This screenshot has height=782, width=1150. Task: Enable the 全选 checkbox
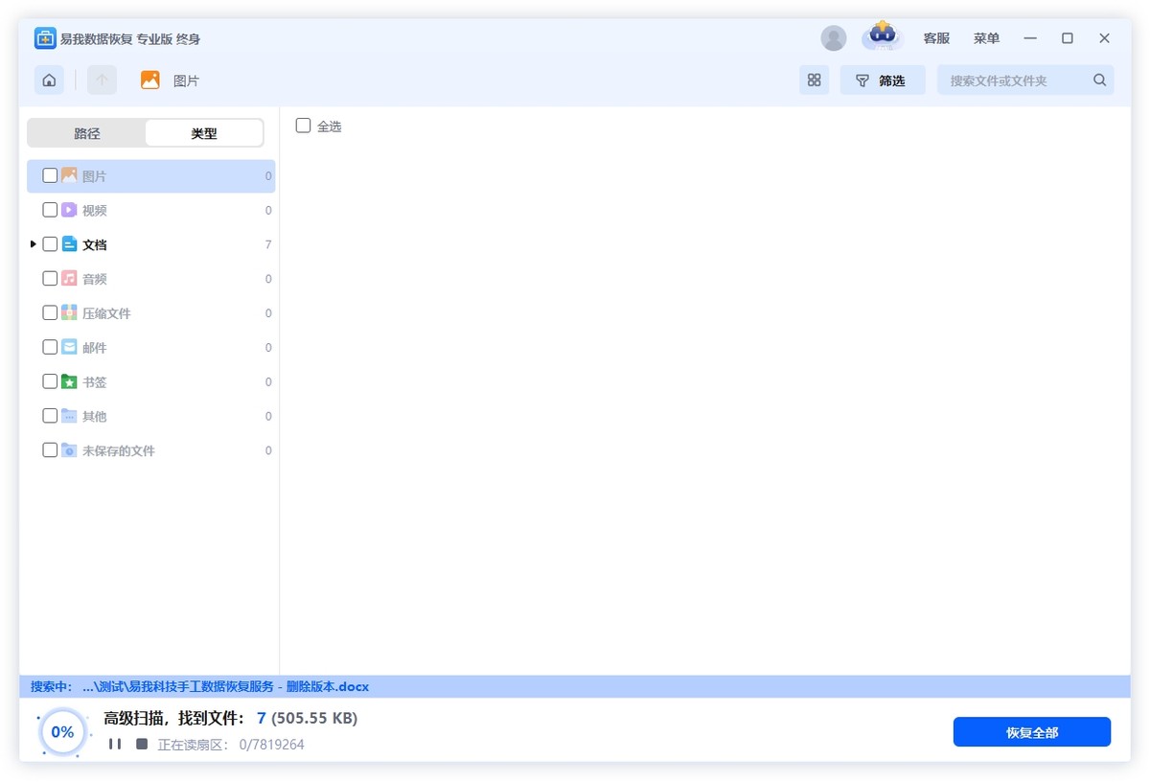click(x=303, y=126)
